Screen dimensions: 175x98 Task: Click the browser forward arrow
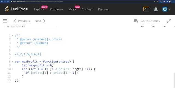pos(5,2)
